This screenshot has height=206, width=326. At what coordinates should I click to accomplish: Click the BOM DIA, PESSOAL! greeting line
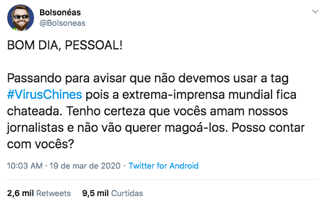(65, 45)
